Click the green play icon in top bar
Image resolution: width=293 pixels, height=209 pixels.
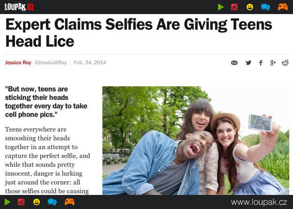221,7
